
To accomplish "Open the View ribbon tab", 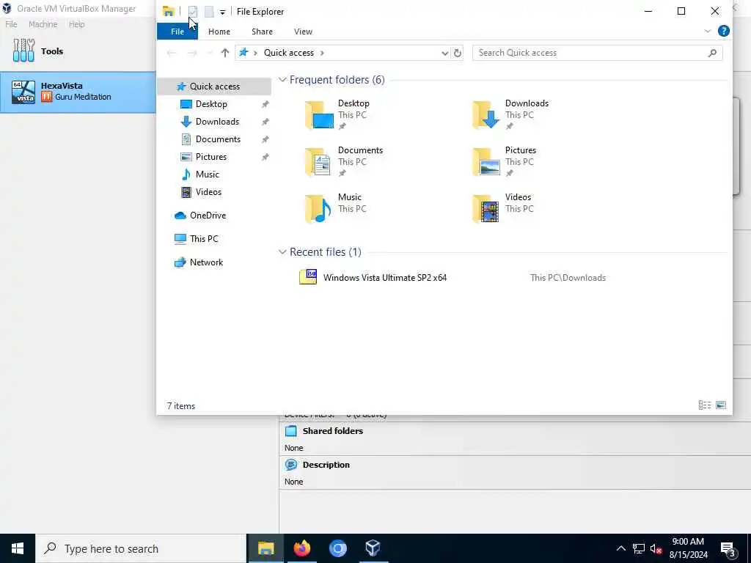I will pyautogui.click(x=303, y=32).
